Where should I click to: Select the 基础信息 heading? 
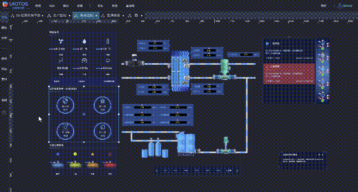(54, 32)
